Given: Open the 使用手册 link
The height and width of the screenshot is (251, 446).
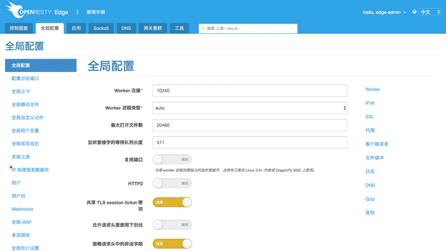Looking at the screenshot, I should click(x=96, y=12).
